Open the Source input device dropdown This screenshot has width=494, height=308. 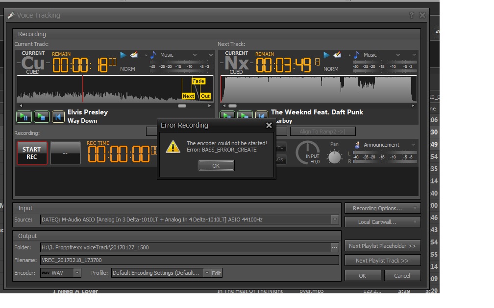coord(335,220)
